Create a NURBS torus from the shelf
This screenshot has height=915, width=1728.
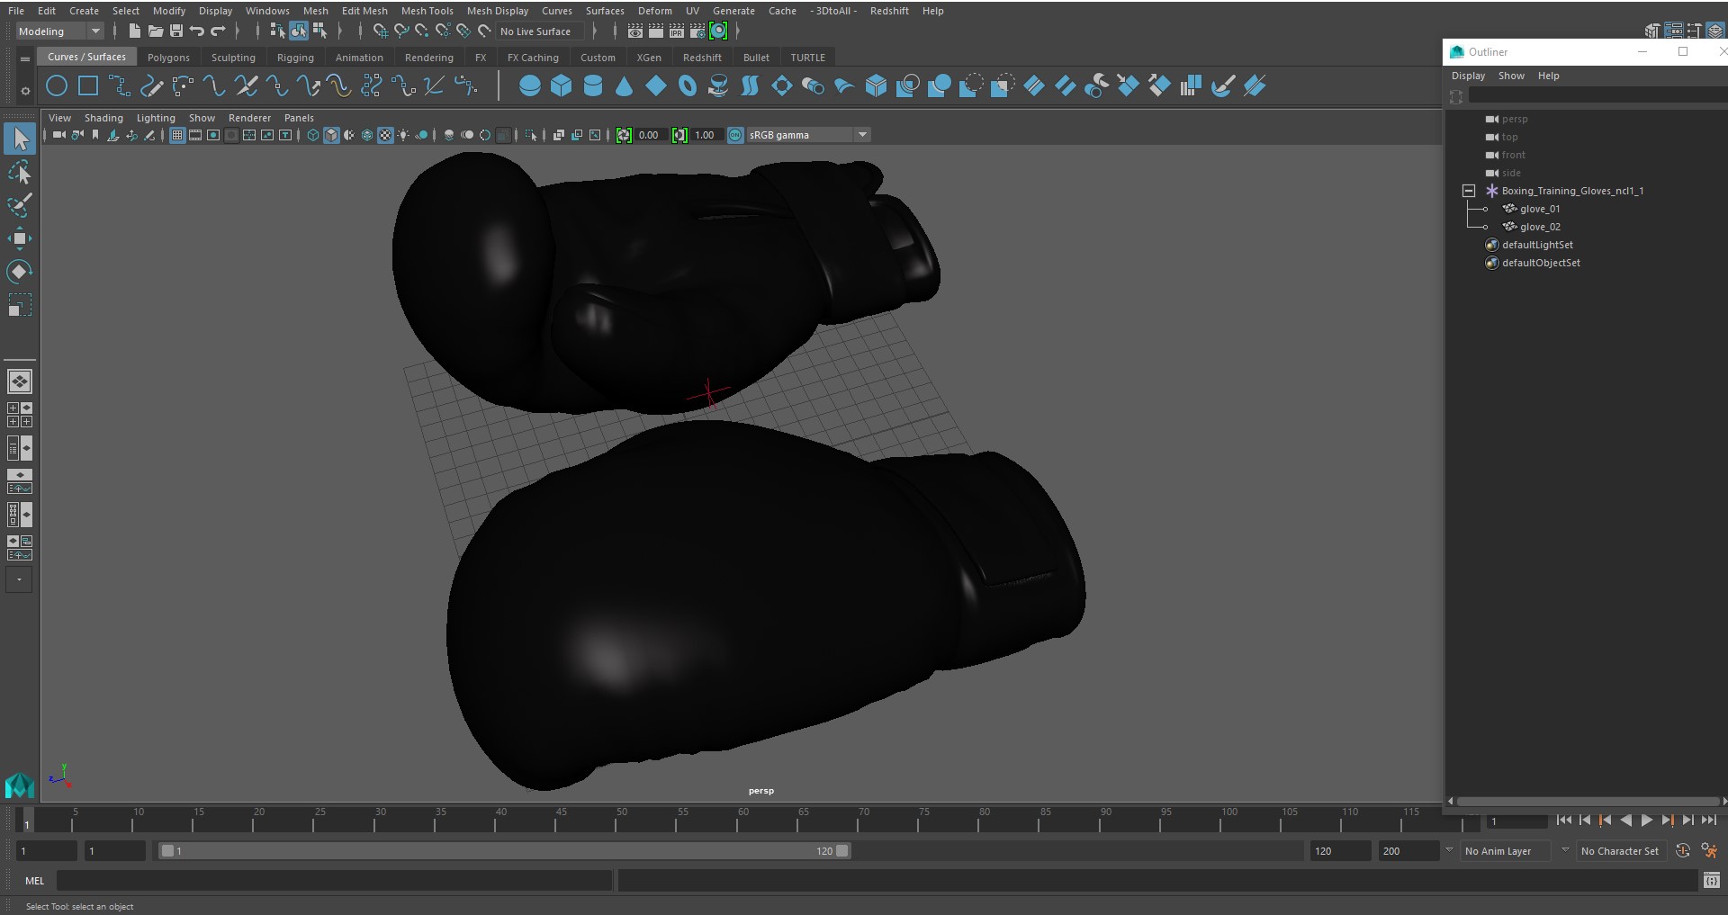pyautogui.click(x=688, y=86)
